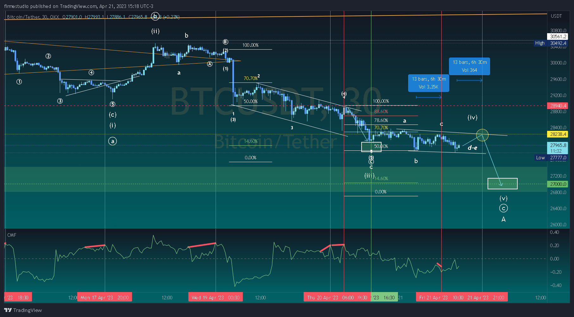Select the USDT currency label

pyautogui.click(x=556, y=16)
